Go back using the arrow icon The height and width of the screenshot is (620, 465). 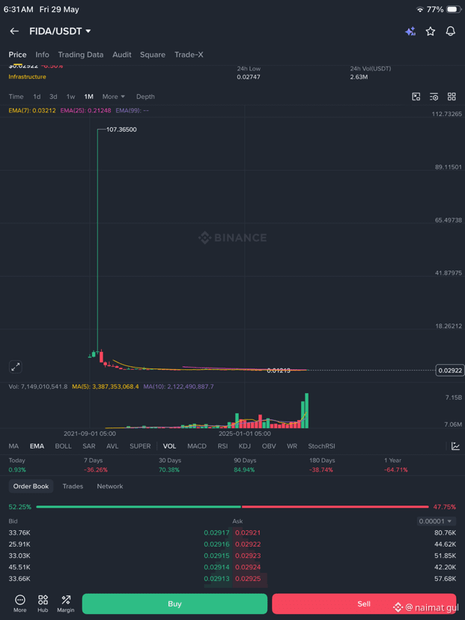pyautogui.click(x=14, y=31)
